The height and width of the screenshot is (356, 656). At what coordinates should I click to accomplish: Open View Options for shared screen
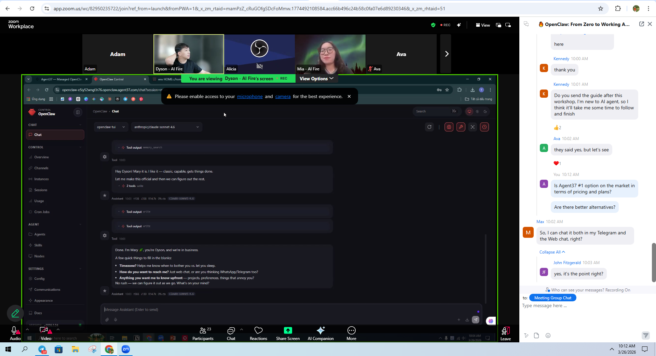click(316, 79)
